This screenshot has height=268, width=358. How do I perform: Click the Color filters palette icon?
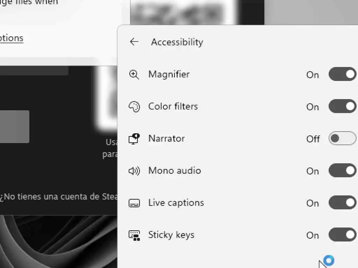tap(134, 107)
